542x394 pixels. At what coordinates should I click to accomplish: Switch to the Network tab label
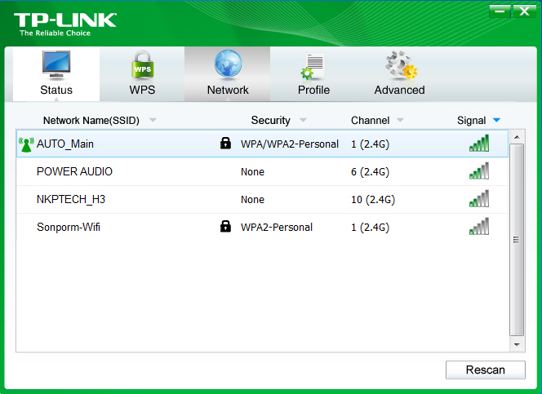[x=228, y=90]
